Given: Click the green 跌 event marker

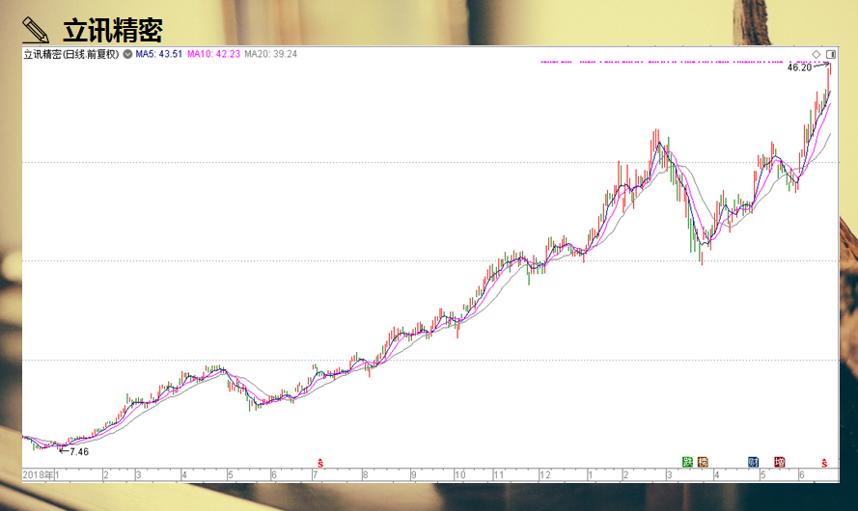Looking at the screenshot, I should (688, 462).
